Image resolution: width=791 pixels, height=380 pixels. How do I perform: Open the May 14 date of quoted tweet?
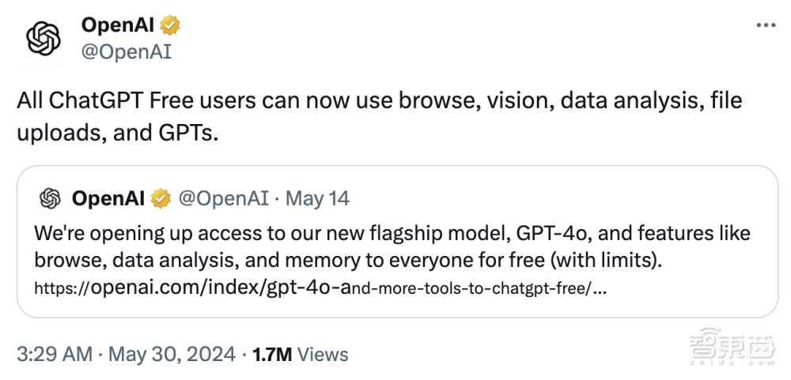pos(317,198)
